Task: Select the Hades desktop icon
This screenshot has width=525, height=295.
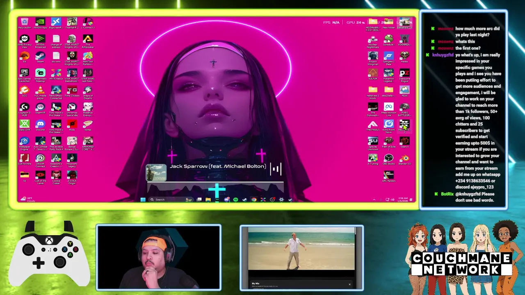Action: click(x=404, y=57)
